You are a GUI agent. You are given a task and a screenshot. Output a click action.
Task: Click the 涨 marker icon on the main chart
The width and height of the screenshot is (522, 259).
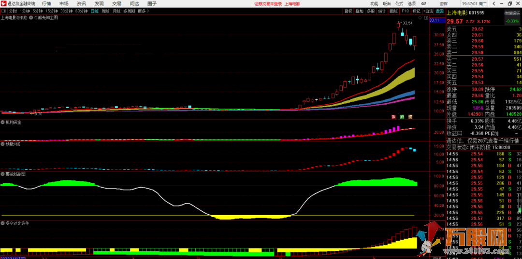click(393, 117)
